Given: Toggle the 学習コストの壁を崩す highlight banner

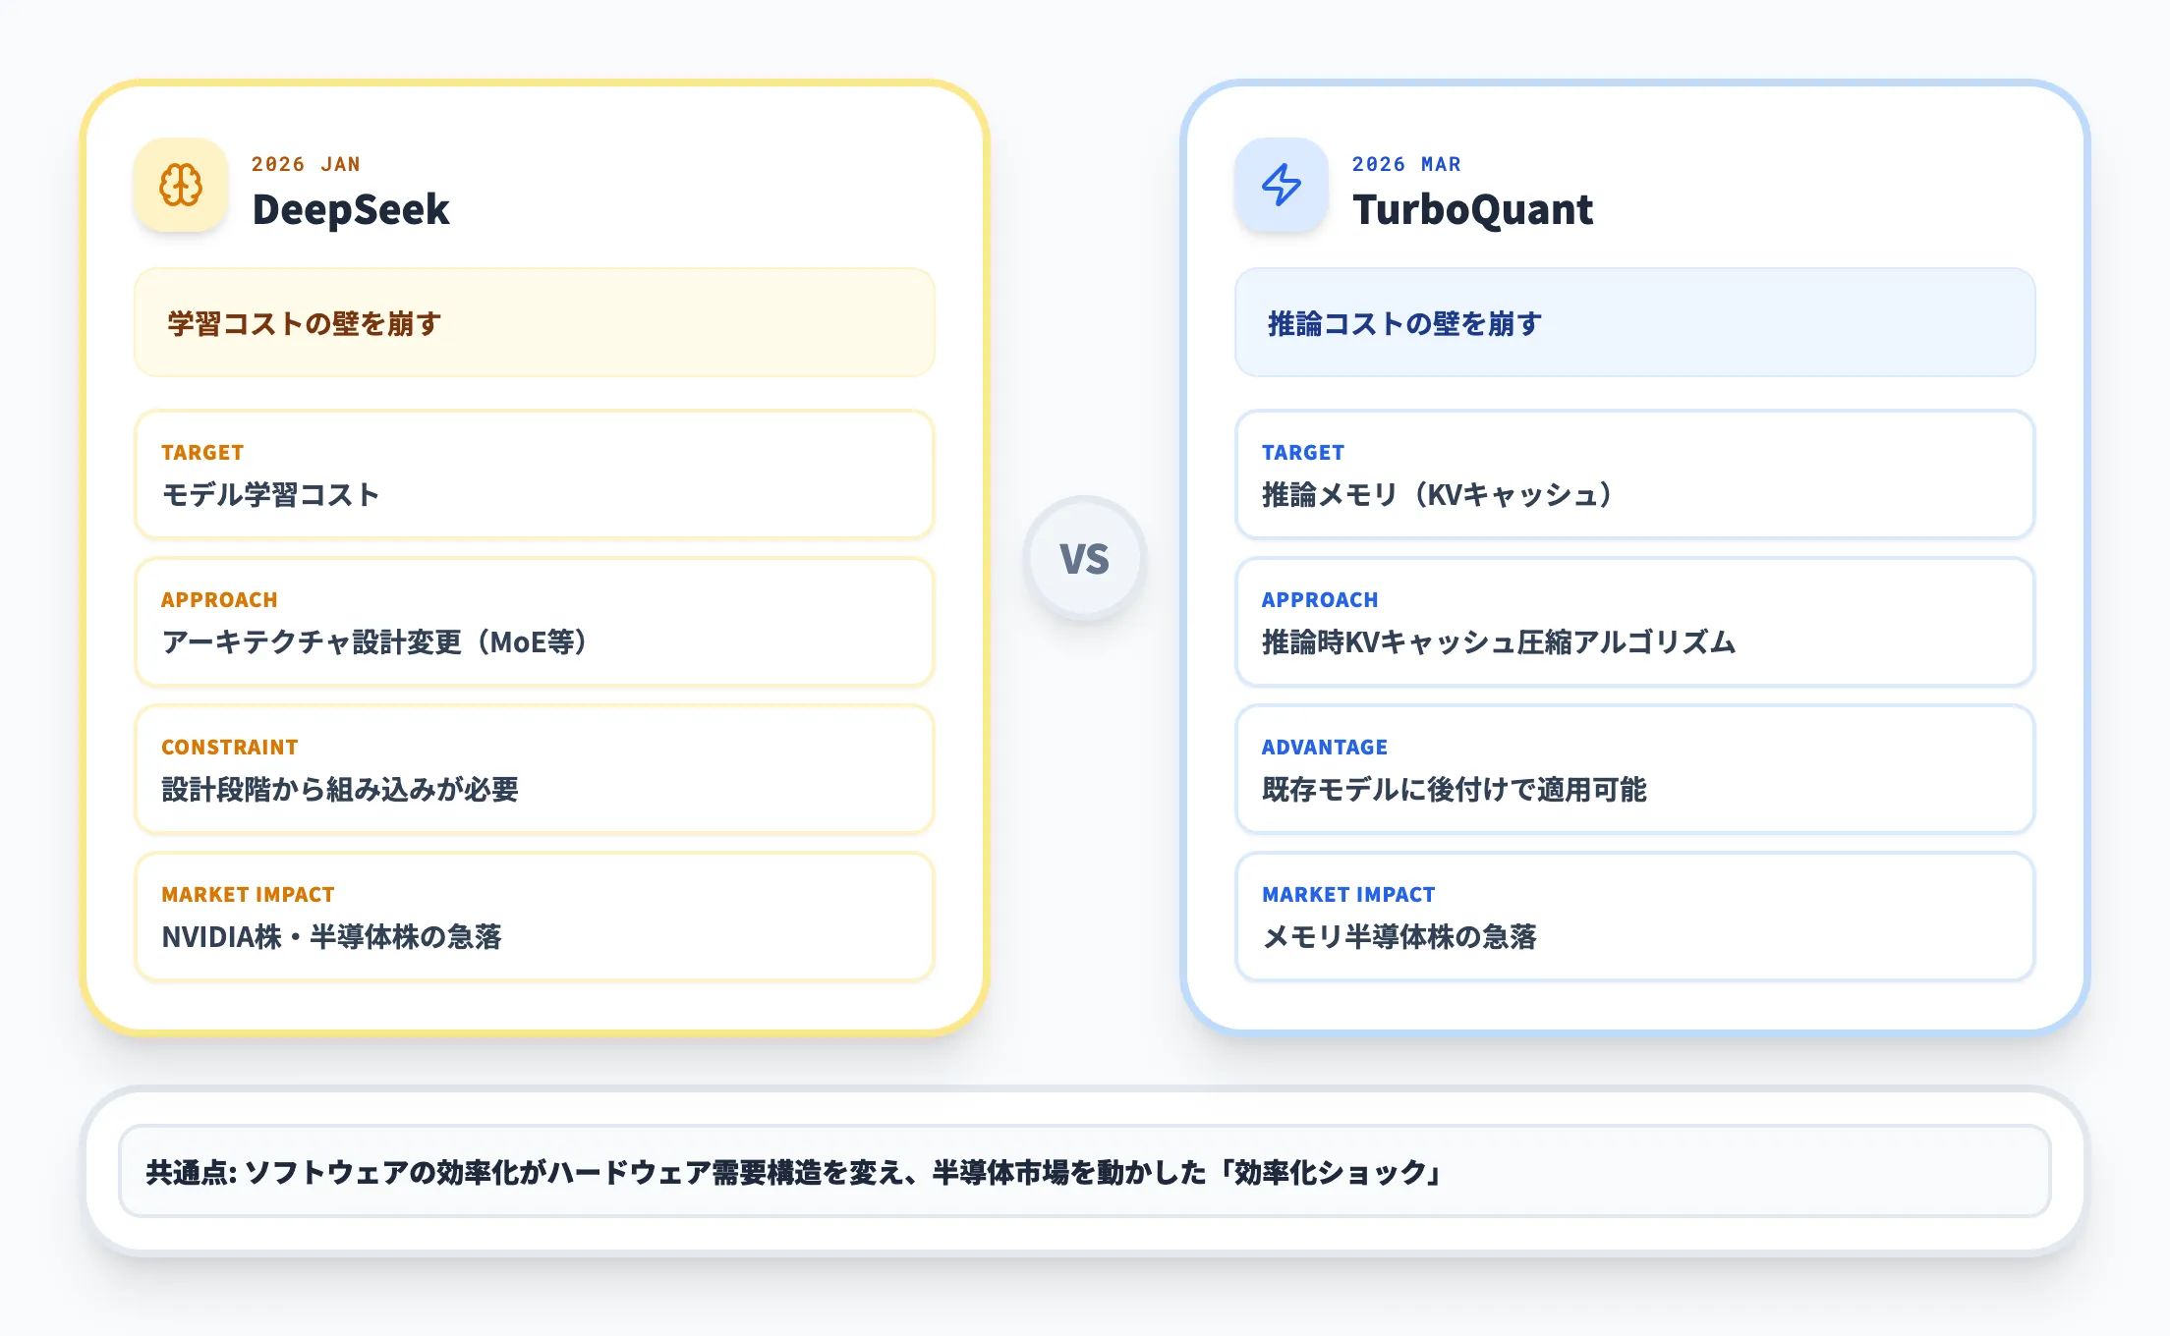Looking at the screenshot, I should (534, 322).
